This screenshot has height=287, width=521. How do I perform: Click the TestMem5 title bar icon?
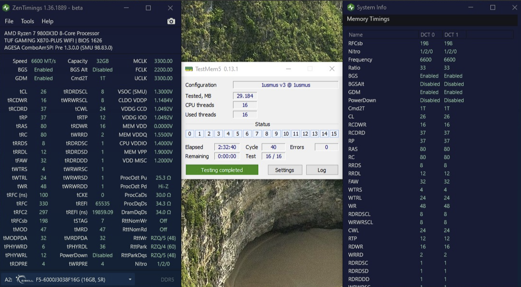[x=188, y=69]
